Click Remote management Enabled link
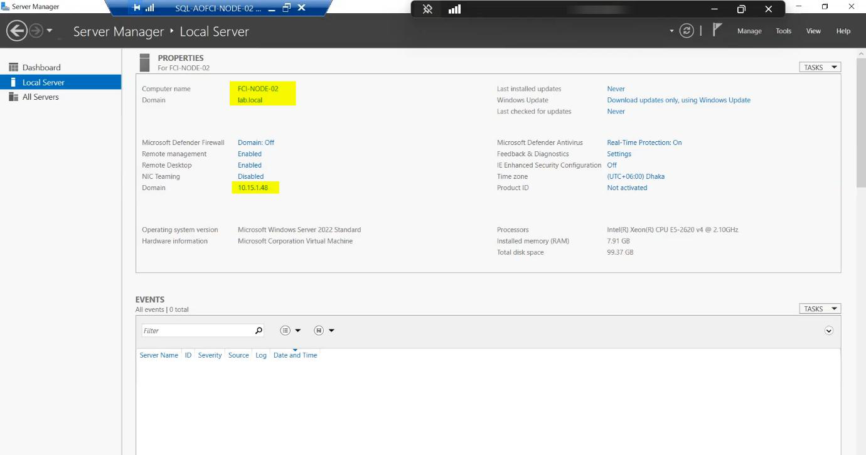 tap(250, 154)
